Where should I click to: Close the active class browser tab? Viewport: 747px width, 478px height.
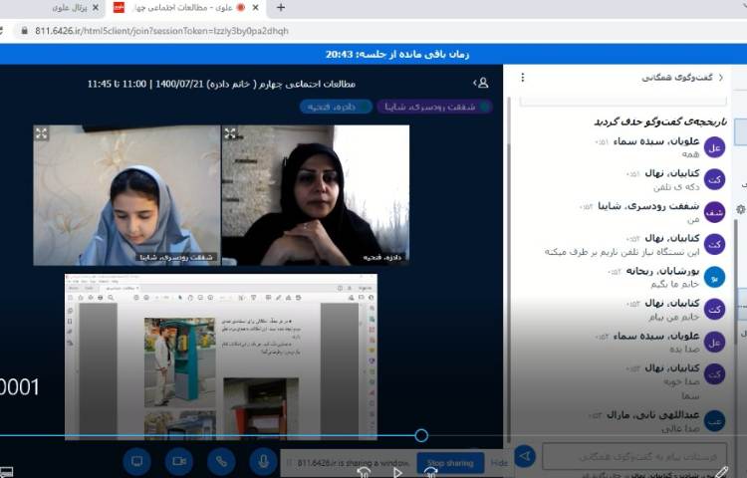point(256,8)
